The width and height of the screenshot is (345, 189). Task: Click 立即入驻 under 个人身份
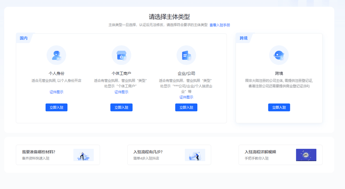57,107
